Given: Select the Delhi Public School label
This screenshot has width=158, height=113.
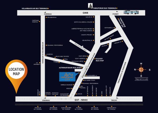Looking at the screenshot, I should click(62, 56).
